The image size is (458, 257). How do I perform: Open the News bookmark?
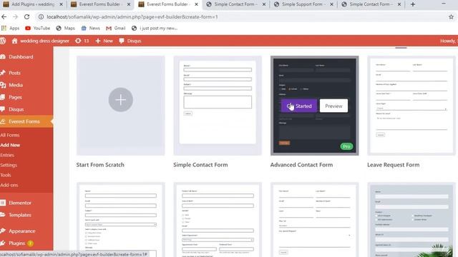click(91, 29)
